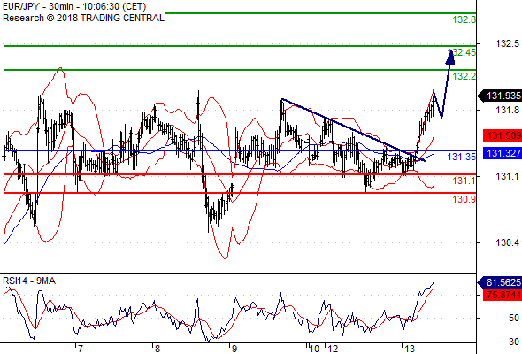Click the date label 12 on time axis
The width and height of the screenshot is (522, 354).
pos(333,349)
